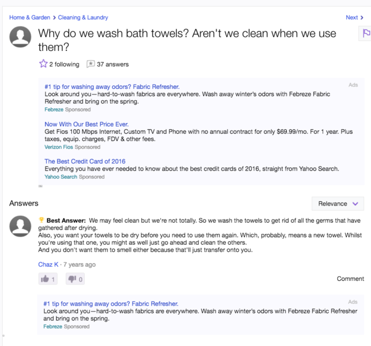Open the first Febreze Fabric Refresher ad
This screenshot has height=346, width=371.
pos(112,86)
